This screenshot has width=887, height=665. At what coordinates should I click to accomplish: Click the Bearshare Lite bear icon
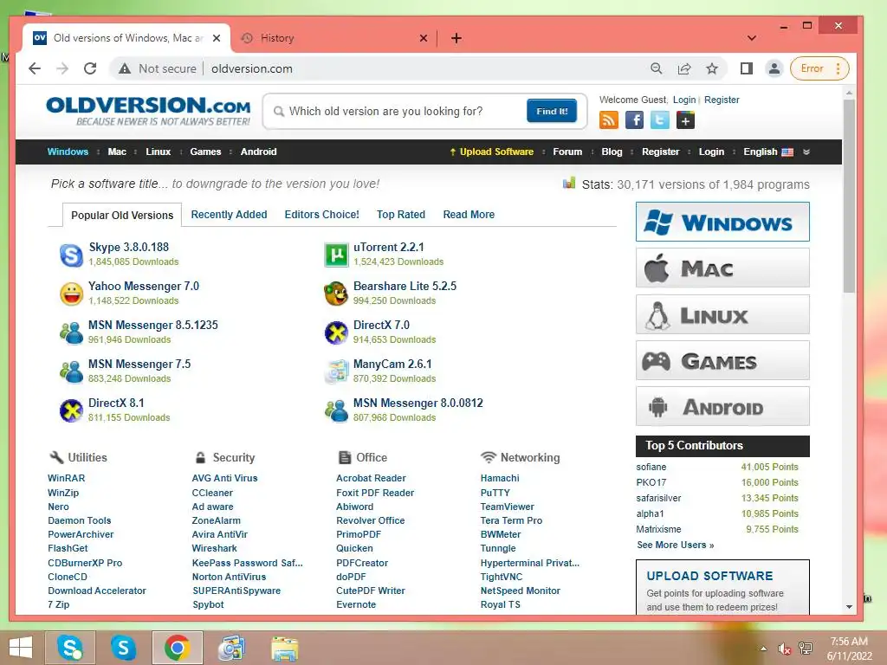(336, 294)
